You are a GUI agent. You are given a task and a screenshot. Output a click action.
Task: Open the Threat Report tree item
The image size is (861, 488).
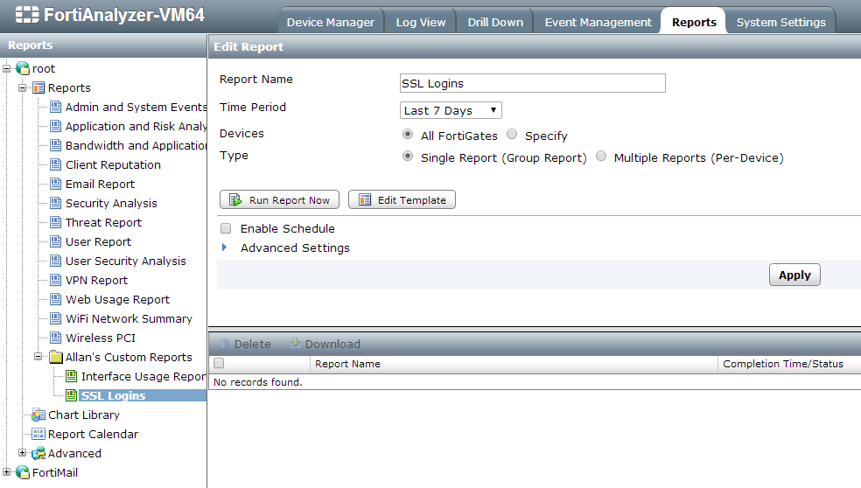(104, 222)
